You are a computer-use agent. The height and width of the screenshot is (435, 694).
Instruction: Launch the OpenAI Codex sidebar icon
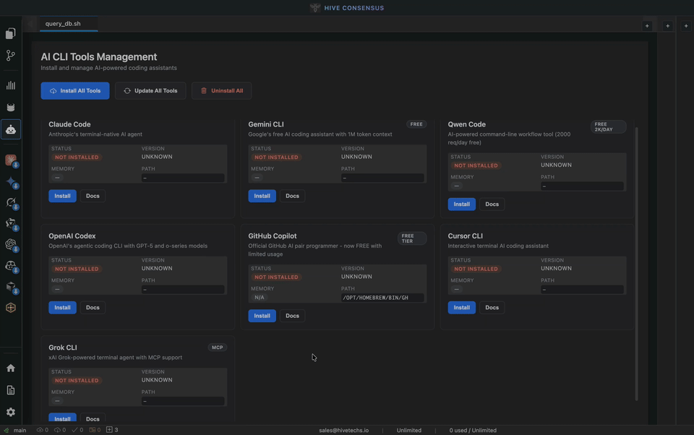[11, 245]
